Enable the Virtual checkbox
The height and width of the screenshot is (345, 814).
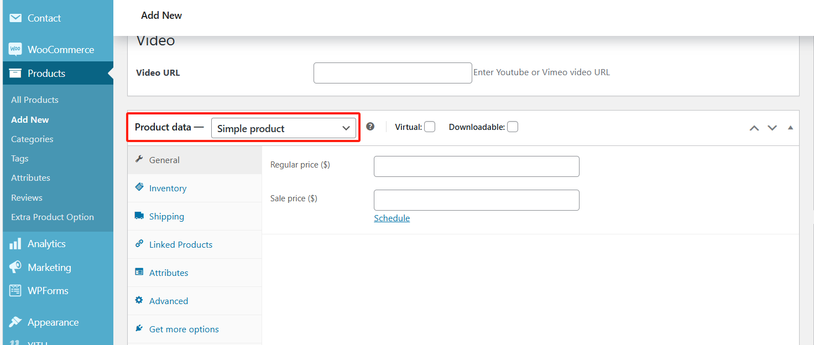click(x=430, y=127)
